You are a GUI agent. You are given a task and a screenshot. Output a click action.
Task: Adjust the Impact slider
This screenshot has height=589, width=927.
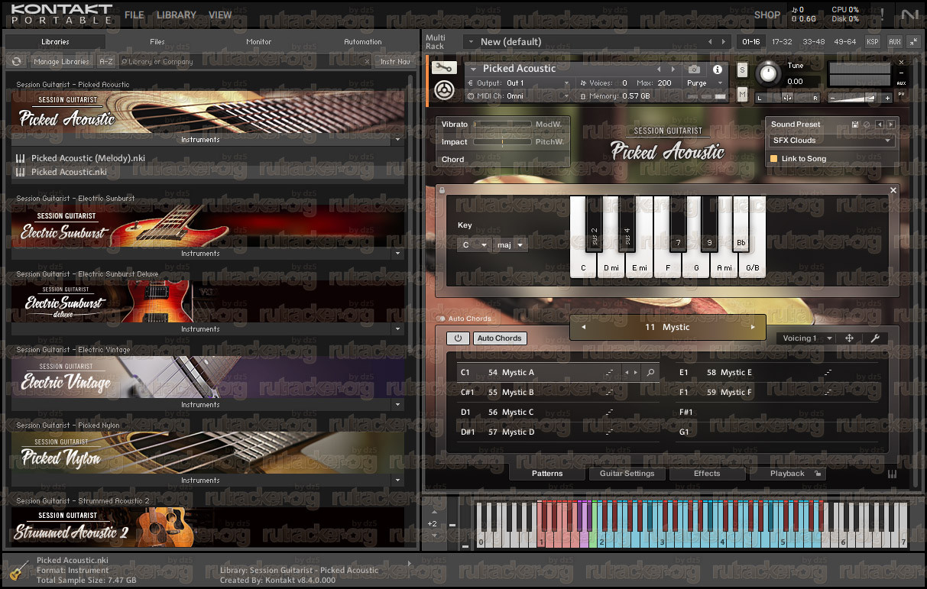coord(502,141)
